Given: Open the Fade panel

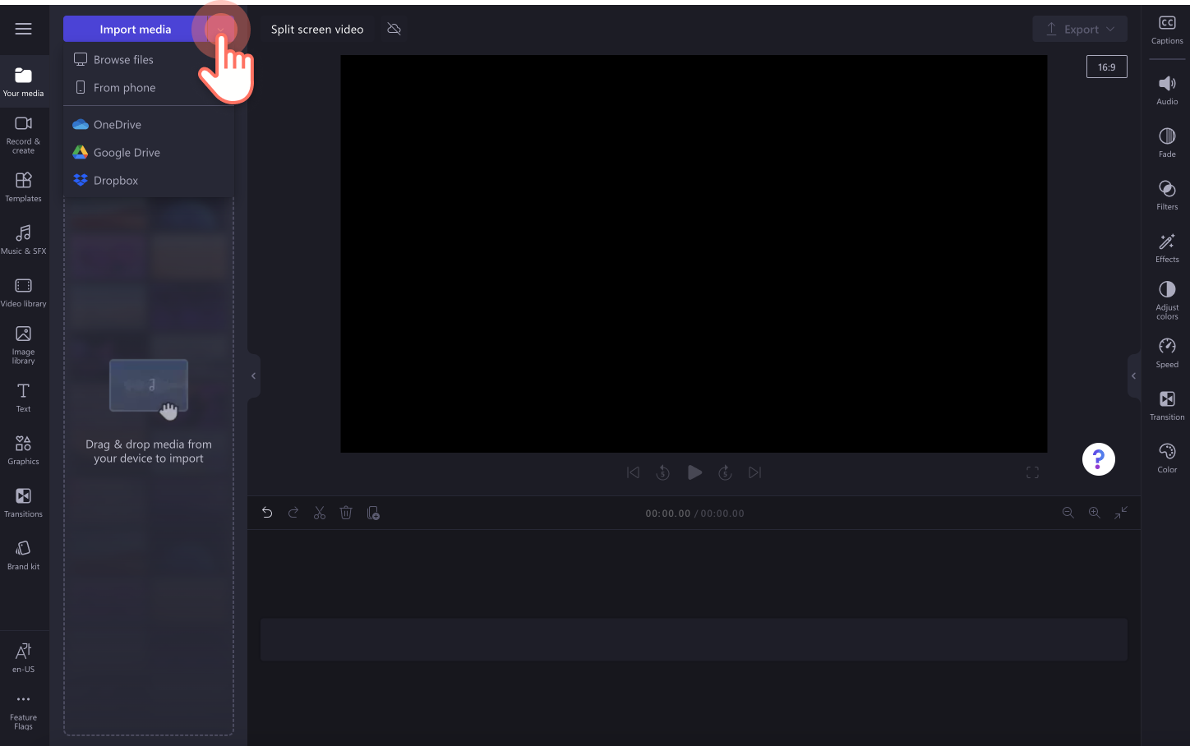Looking at the screenshot, I should point(1166,142).
